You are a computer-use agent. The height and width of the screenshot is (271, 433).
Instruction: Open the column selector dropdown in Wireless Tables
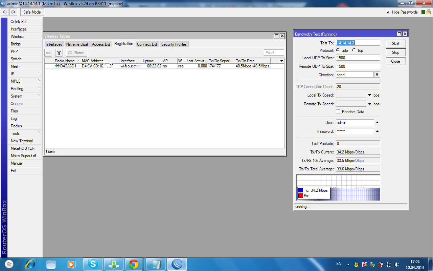281,61
